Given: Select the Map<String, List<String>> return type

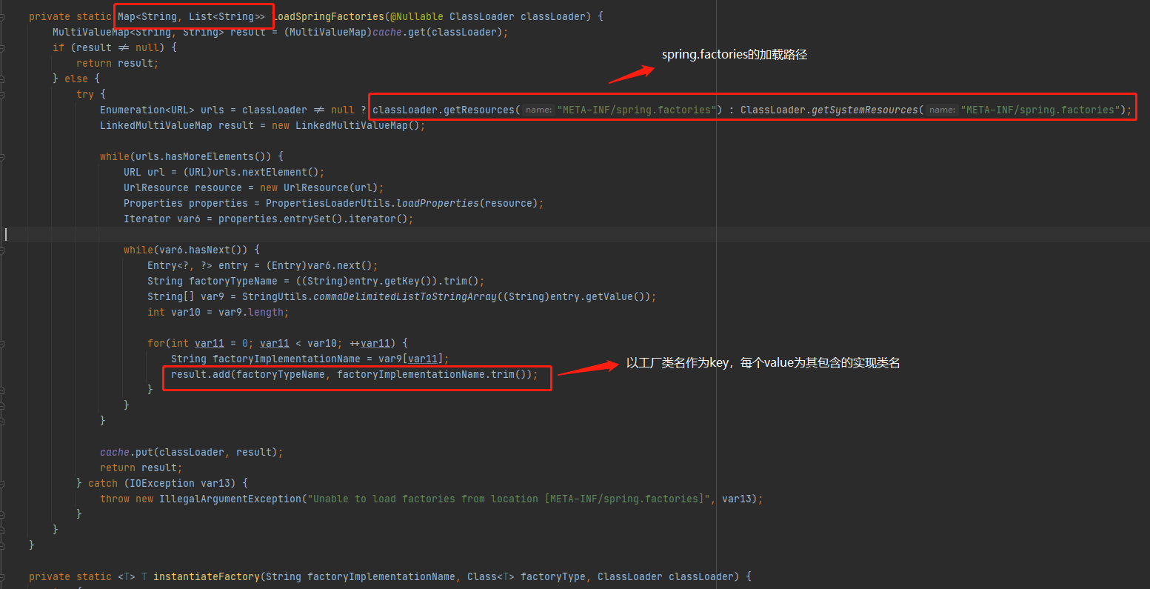Looking at the screenshot, I should [x=192, y=16].
